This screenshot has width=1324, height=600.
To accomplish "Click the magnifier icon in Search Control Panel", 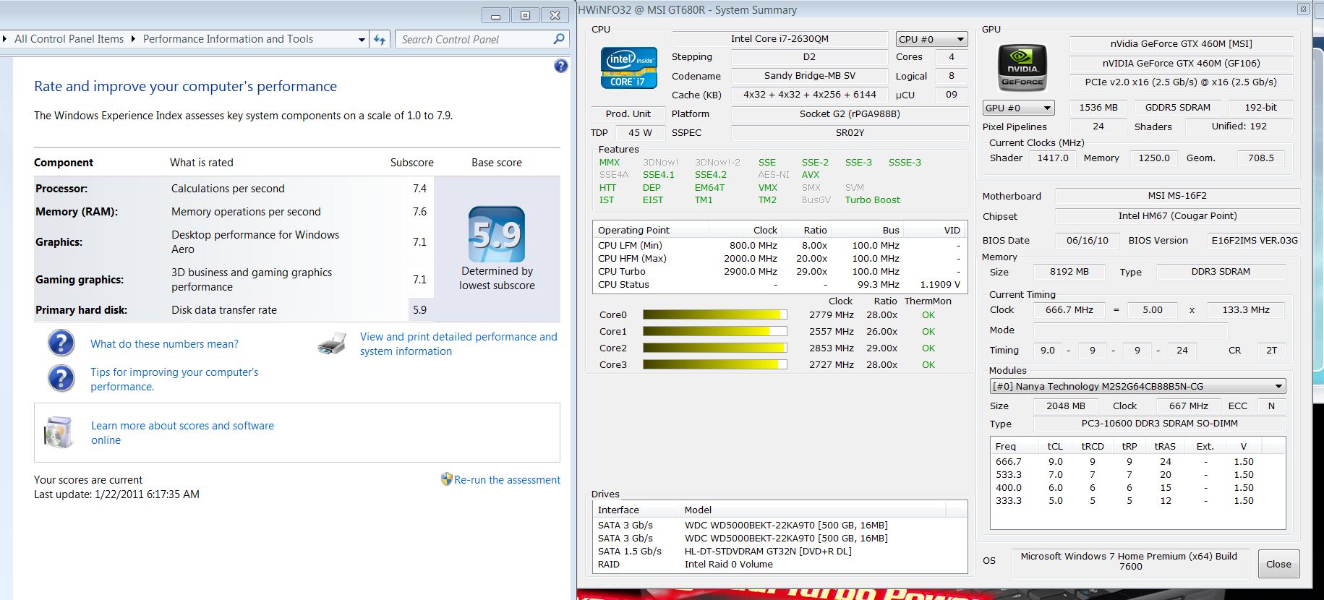I will pos(558,39).
